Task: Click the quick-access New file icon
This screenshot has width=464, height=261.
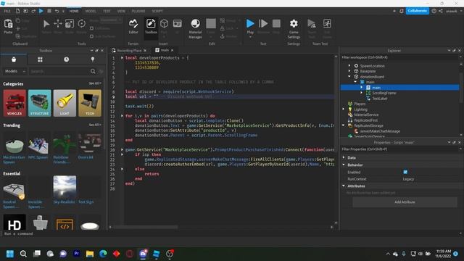Action: 17,11
